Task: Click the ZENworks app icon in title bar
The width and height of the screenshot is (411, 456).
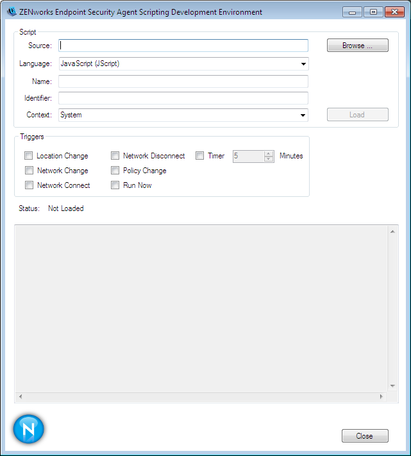Action: tap(12, 12)
